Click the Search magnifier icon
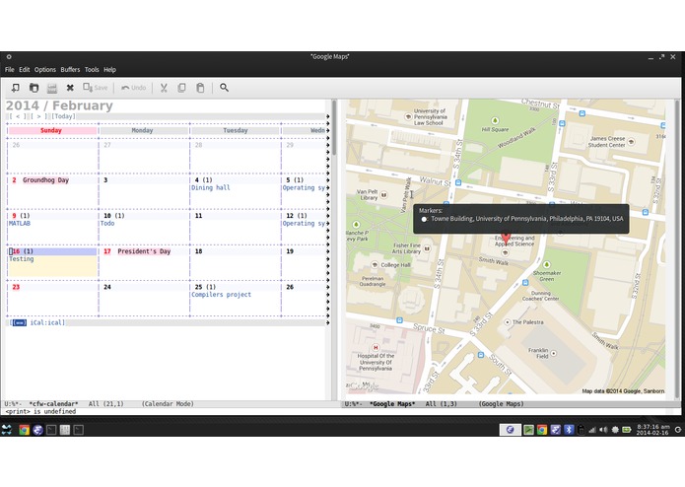Image resolution: width=685 pixels, height=487 pixels. (224, 88)
